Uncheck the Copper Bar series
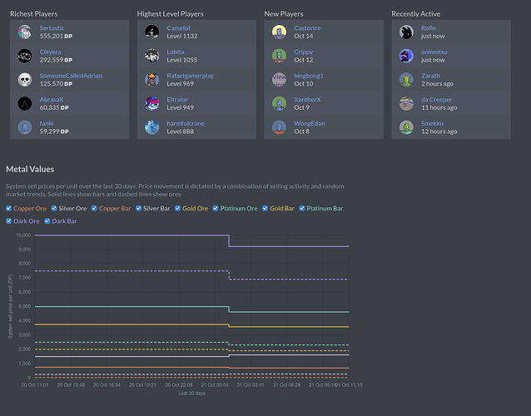 (x=94, y=208)
